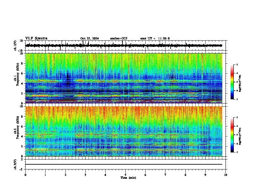Click the ch.1 "Frequency (kHz)" axis label
This screenshot has height=196, width=254.
coord(18,75)
